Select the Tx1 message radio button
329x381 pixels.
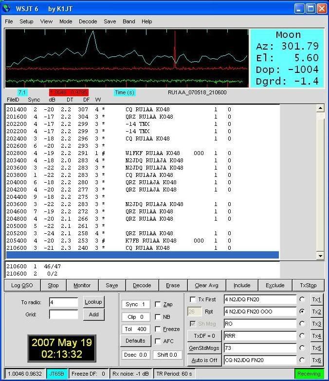point(302,299)
